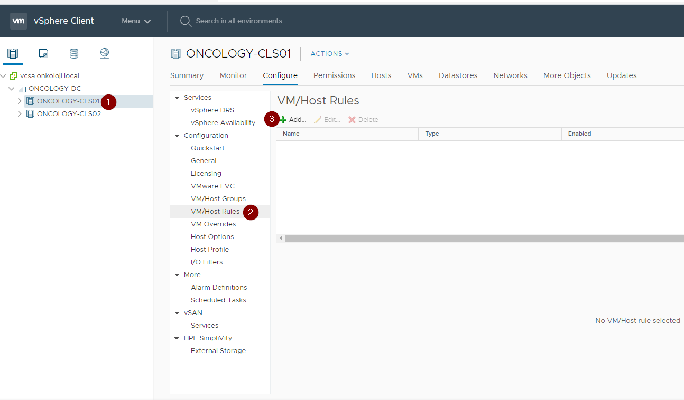Open the Hosts tab
The width and height of the screenshot is (684, 400).
[x=381, y=75]
